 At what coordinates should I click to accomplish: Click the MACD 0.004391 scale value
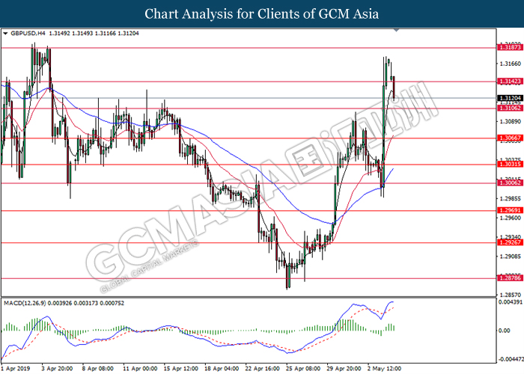point(511,302)
